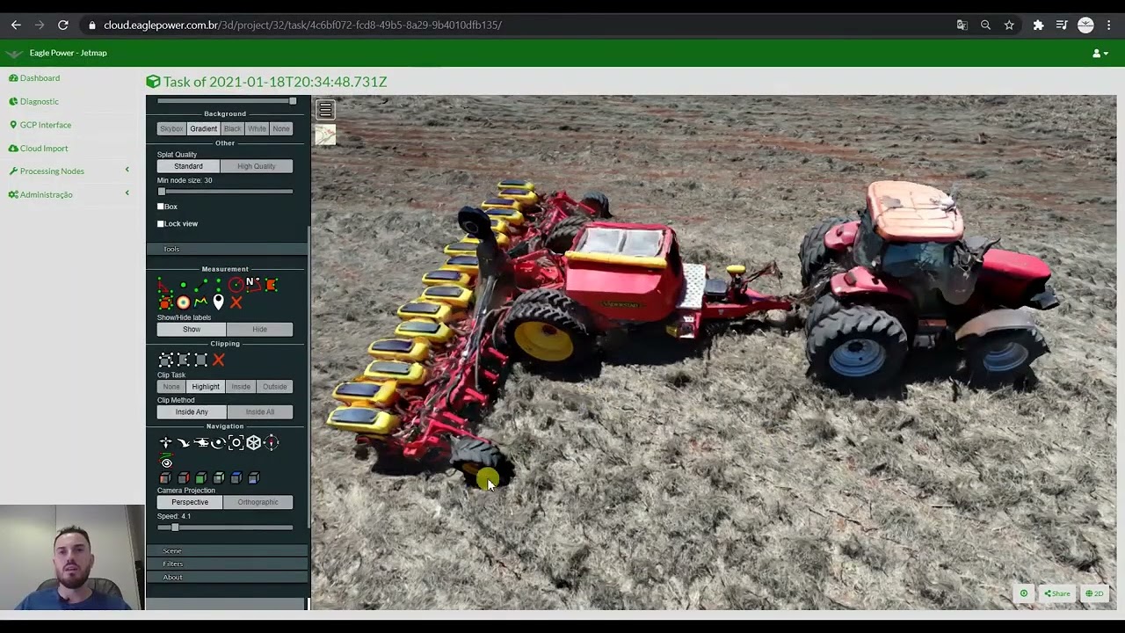Switch splat quality to High Quality
The height and width of the screenshot is (633, 1125).
256,166
